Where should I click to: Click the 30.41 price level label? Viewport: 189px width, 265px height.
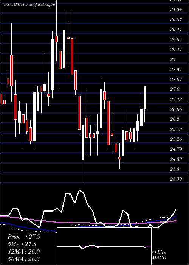click(176, 30)
